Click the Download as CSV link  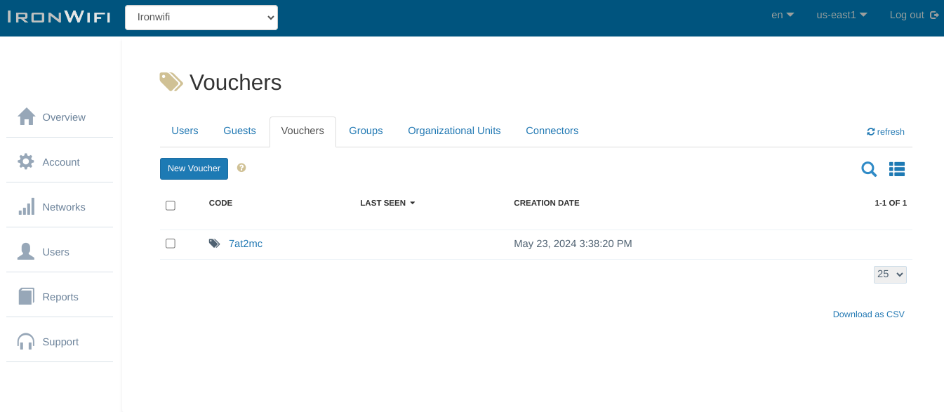[x=868, y=314]
